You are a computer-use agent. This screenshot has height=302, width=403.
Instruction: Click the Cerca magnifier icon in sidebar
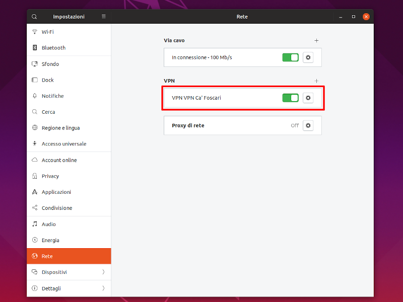point(35,112)
